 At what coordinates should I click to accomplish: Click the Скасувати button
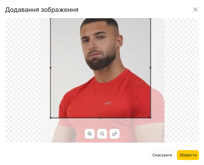tap(162, 155)
